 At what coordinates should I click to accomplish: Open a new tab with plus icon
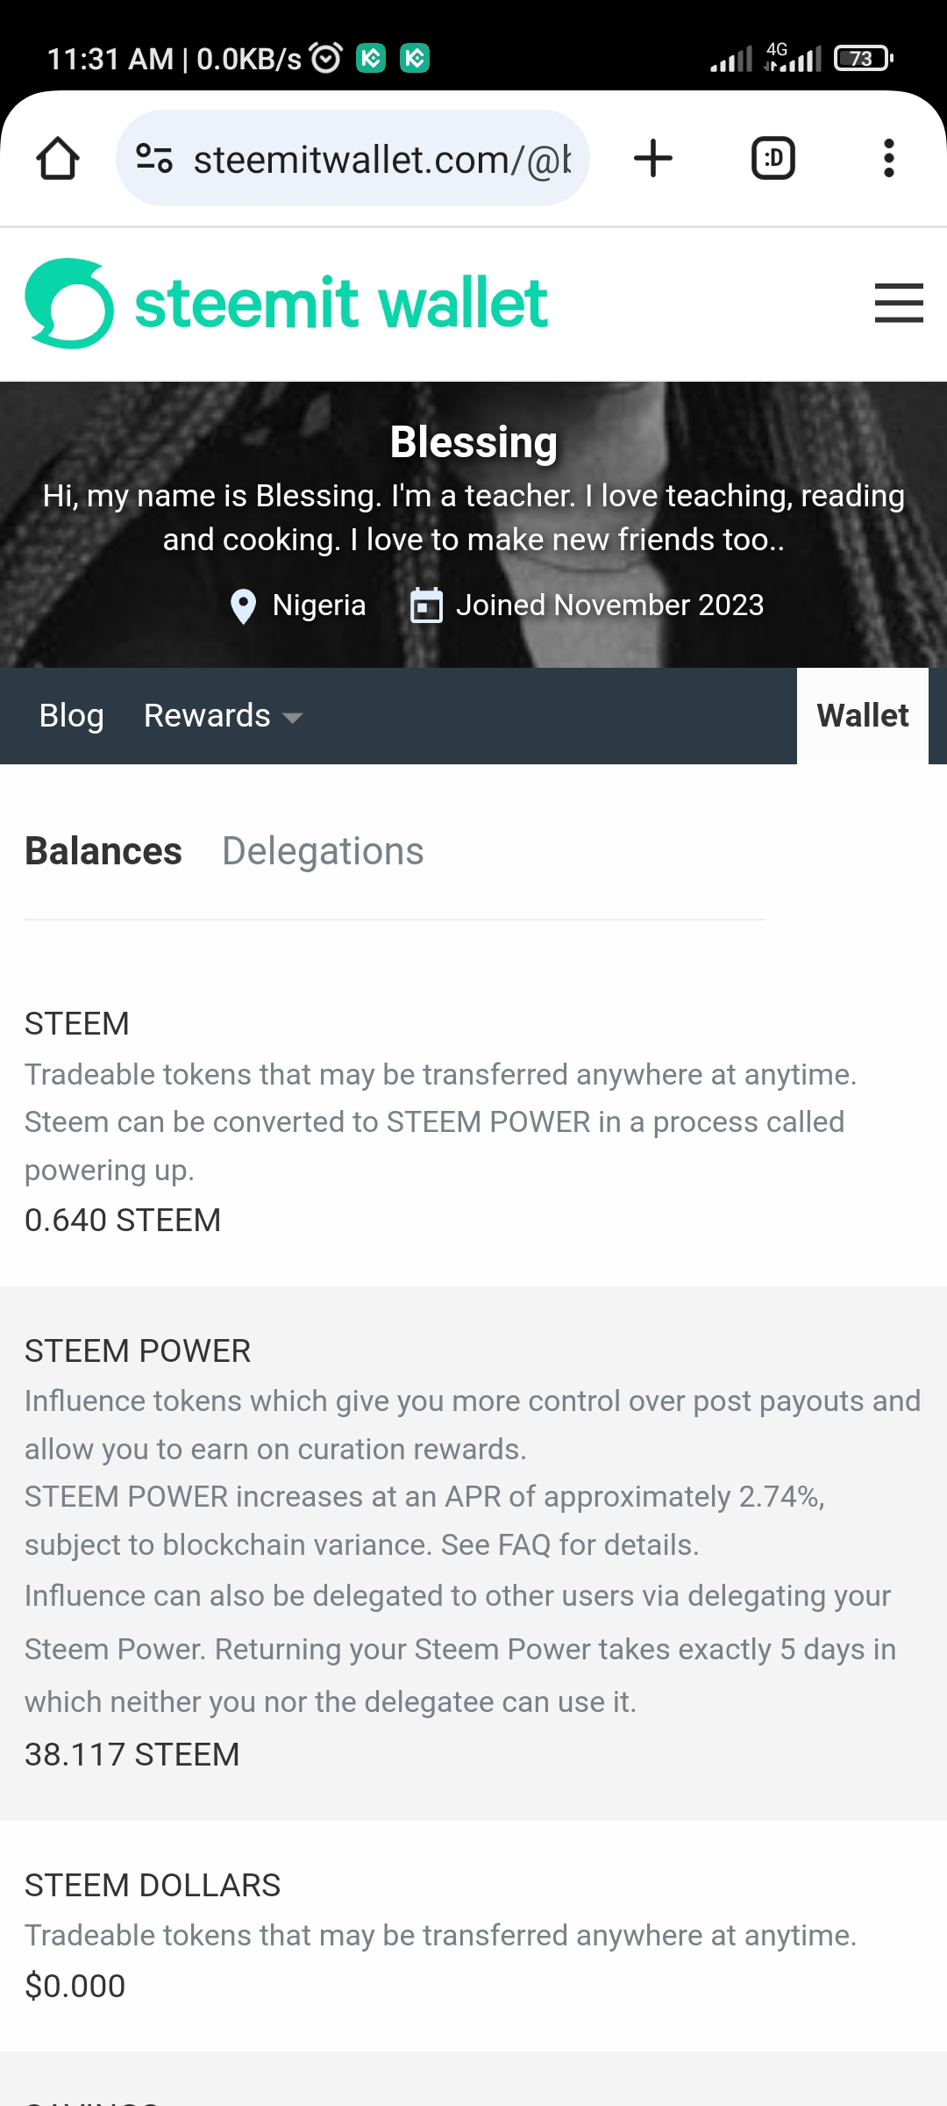653,159
